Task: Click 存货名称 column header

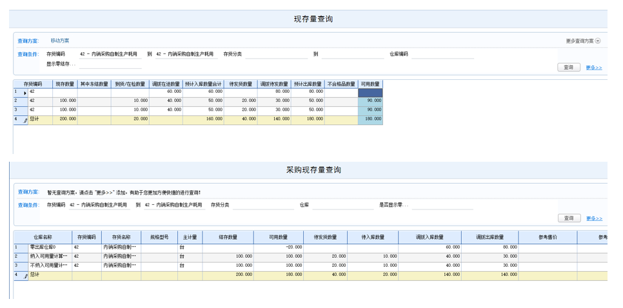Action: point(121,237)
